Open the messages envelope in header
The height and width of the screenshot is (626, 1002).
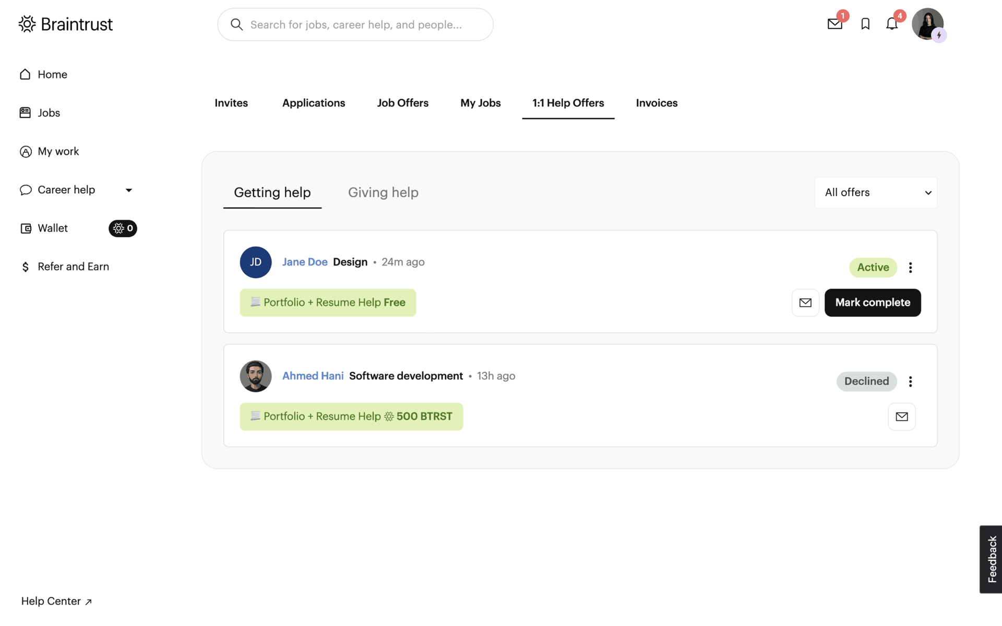[x=834, y=24]
